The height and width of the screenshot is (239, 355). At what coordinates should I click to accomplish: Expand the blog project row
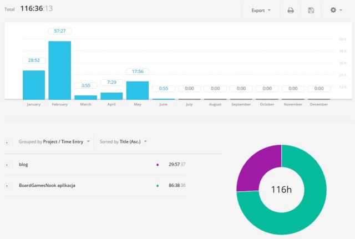[7, 165]
